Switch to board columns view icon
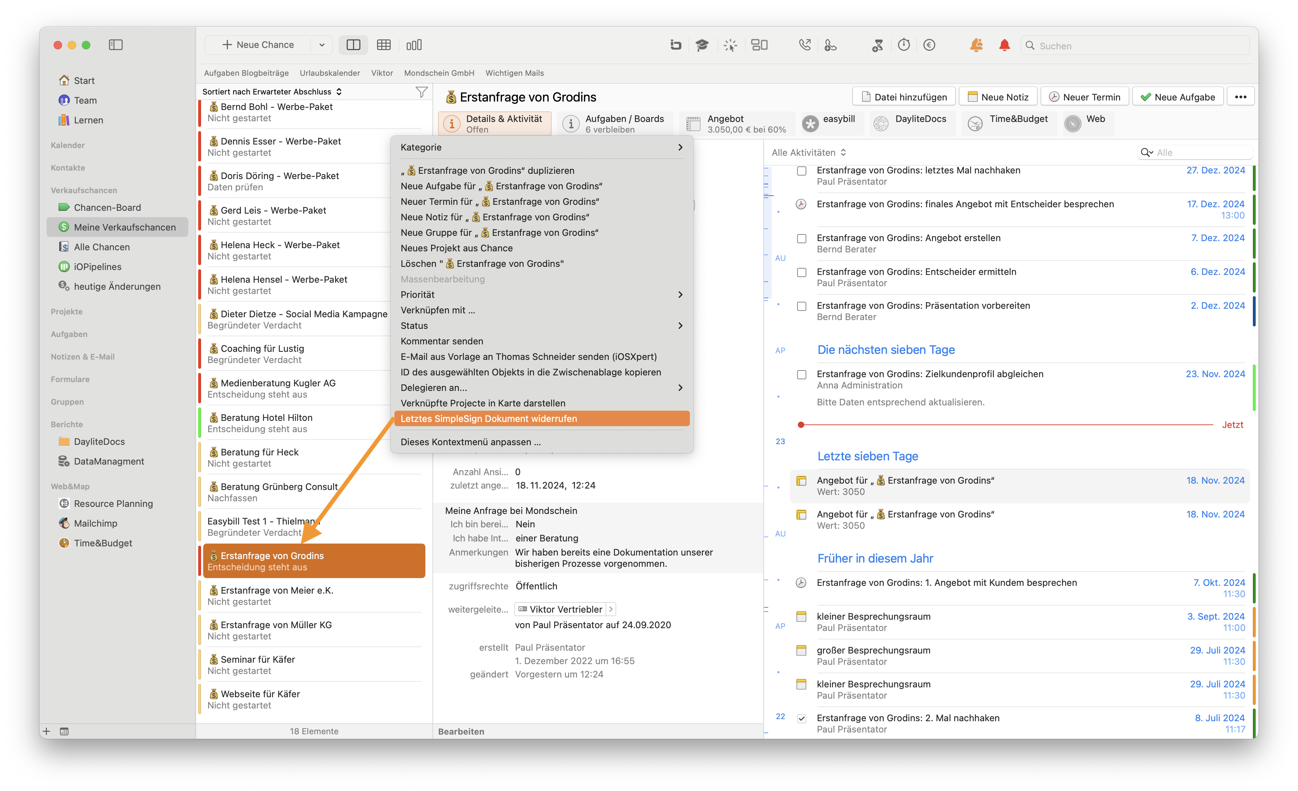The width and height of the screenshot is (1298, 791). click(414, 45)
